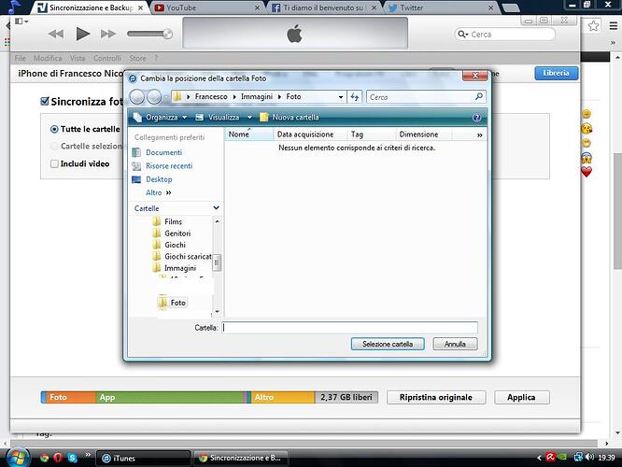Select the Tutte le cartelle radio button
The width and height of the screenshot is (622, 467).
tap(54, 129)
